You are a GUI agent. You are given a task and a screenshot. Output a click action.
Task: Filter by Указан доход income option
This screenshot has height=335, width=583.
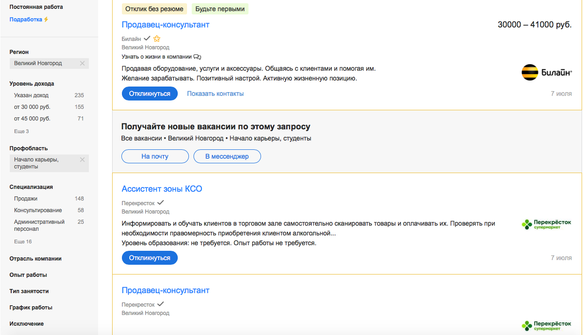(31, 95)
